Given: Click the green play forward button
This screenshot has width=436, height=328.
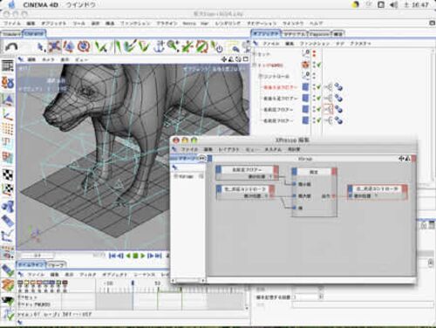Looking at the screenshot, I should pos(143,256).
